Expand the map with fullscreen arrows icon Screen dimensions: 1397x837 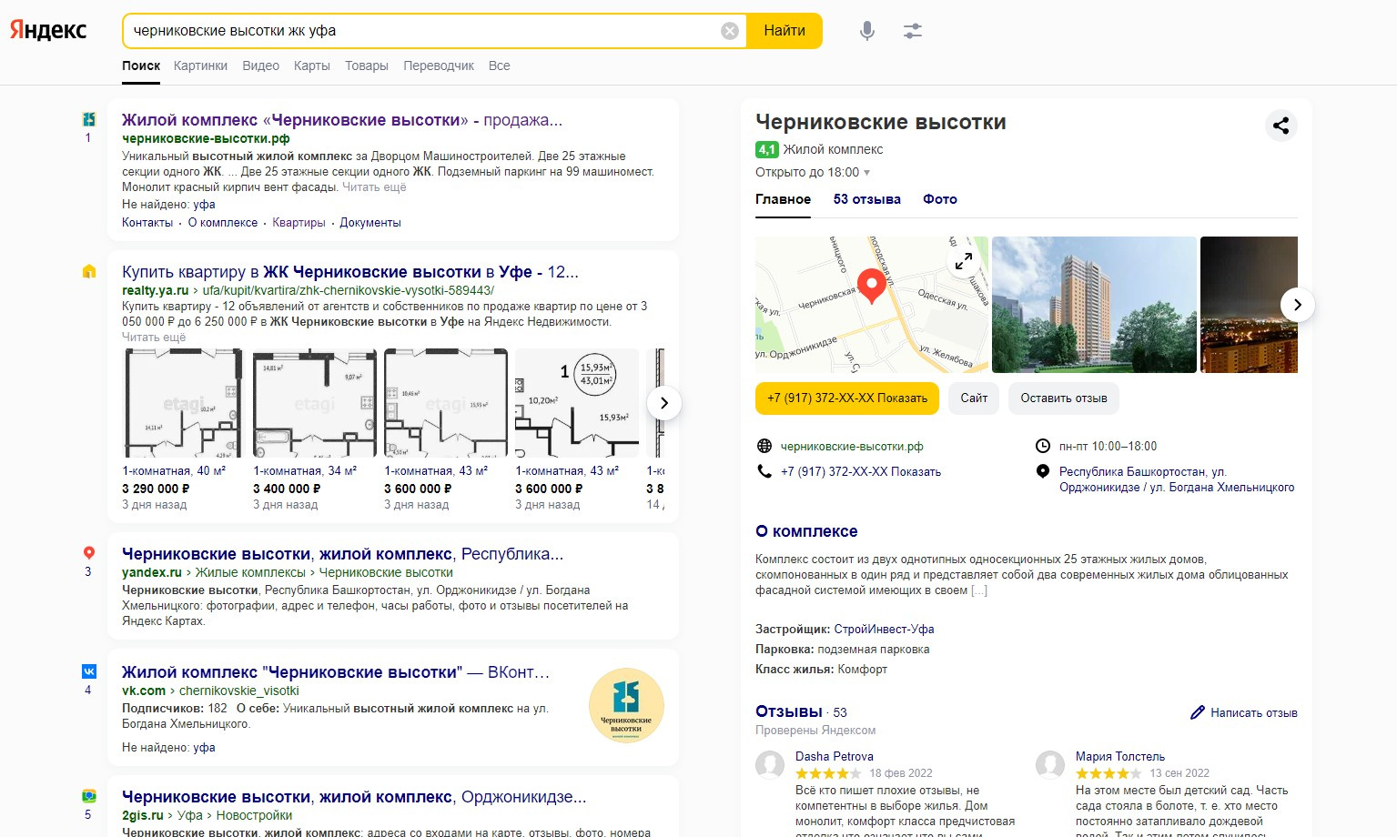(x=964, y=261)
